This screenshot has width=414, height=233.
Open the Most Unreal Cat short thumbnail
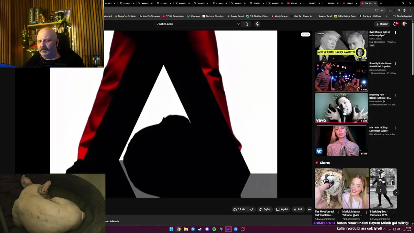(328, 188)
